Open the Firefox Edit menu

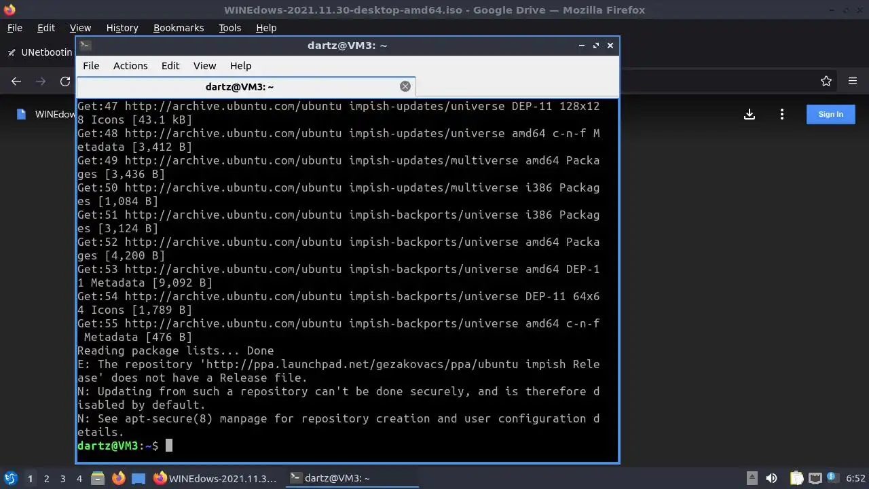(46, 28)
